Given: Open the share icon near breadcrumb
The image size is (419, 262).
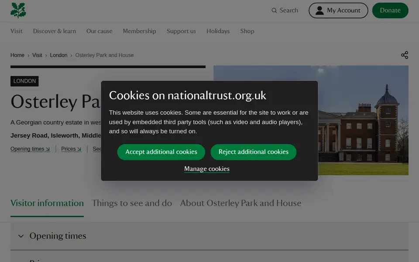Looking at the screenshot, I should pos(405,55).
